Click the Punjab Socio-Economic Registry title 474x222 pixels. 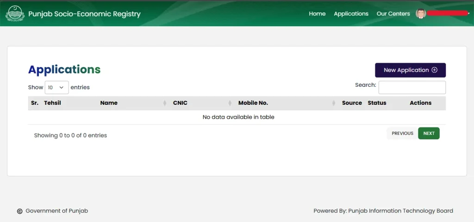(84, 14)
